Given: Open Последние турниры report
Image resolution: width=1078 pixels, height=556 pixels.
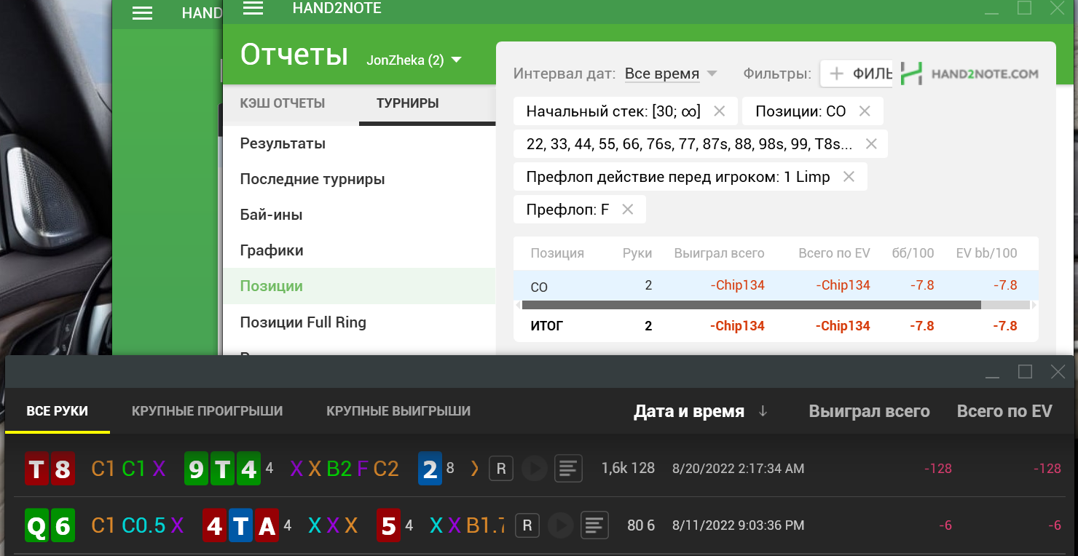Looking at the screenshot, I should coord(312,179).
